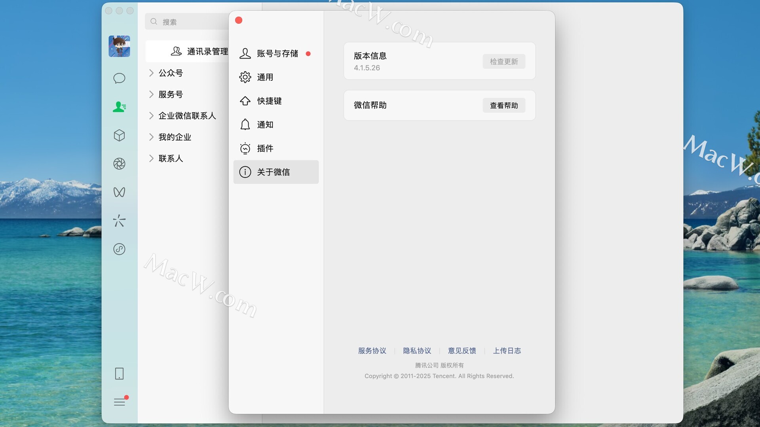Click the 查看帮助 button
This screenshot has width=760, height=427.
coord(503,106)
